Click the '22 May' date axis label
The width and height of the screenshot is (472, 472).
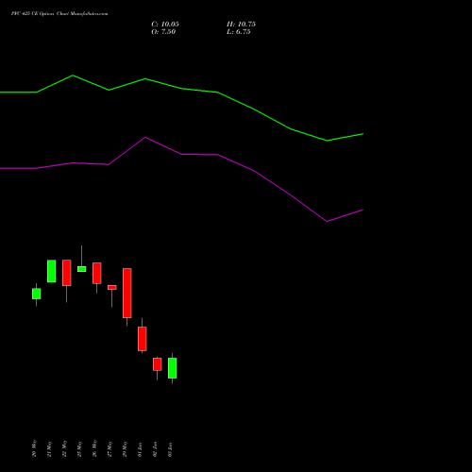[64, 448]
